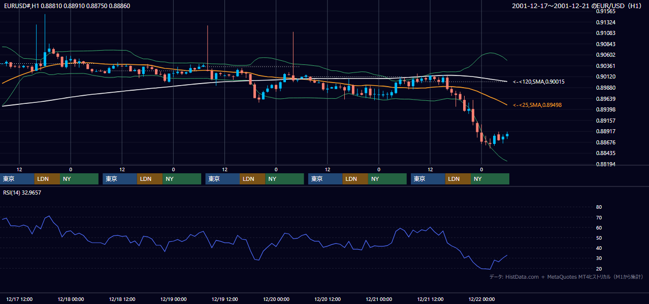649x304 pixels.
Task: Click the second LDN session block from left
Action: [150, 179]
